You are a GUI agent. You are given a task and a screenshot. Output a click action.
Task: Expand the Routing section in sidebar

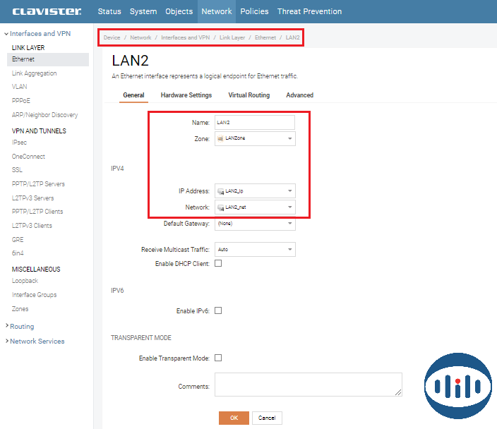click(x=21, y=327)
